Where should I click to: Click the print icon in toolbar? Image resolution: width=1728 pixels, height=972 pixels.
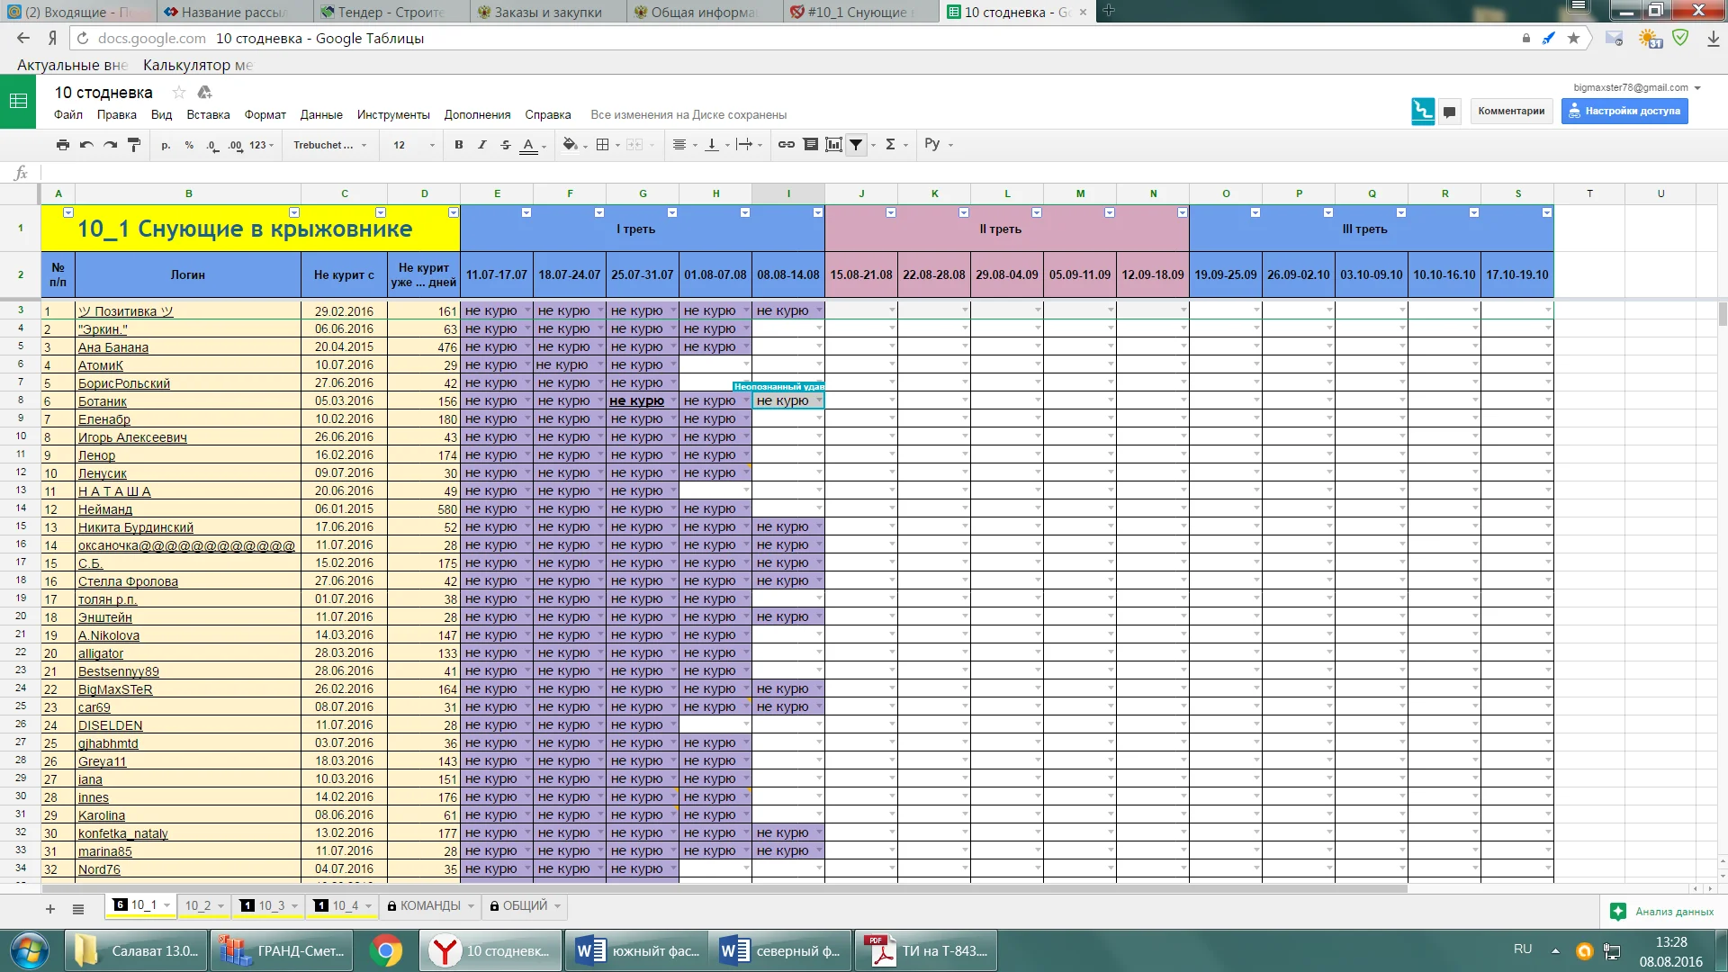tap(62, 145)
